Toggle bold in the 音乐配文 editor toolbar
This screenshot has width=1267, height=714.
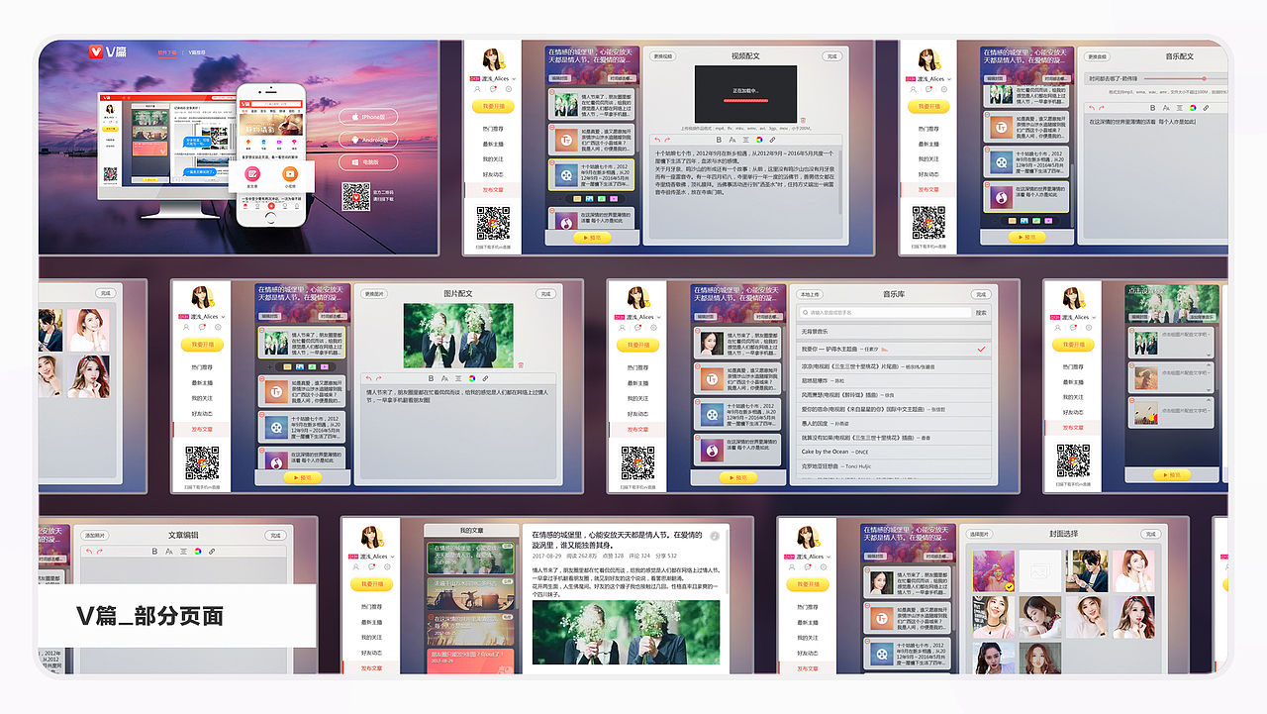coord(1152,108)
